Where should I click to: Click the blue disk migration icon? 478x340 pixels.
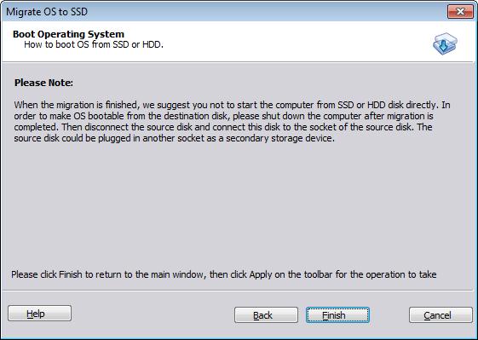[445, 44]
